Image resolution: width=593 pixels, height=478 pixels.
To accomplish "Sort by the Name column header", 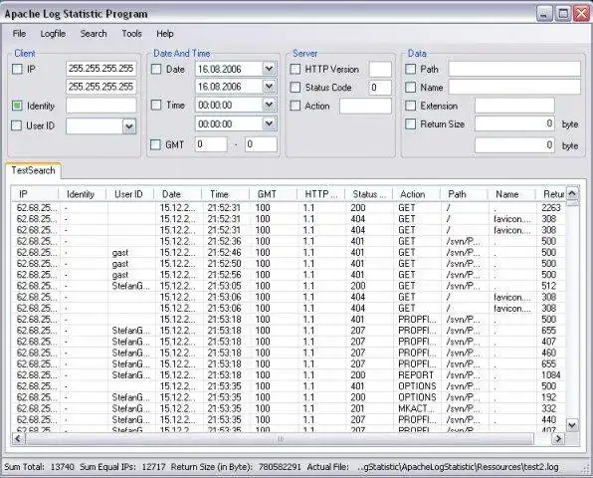I will [511, 194].
